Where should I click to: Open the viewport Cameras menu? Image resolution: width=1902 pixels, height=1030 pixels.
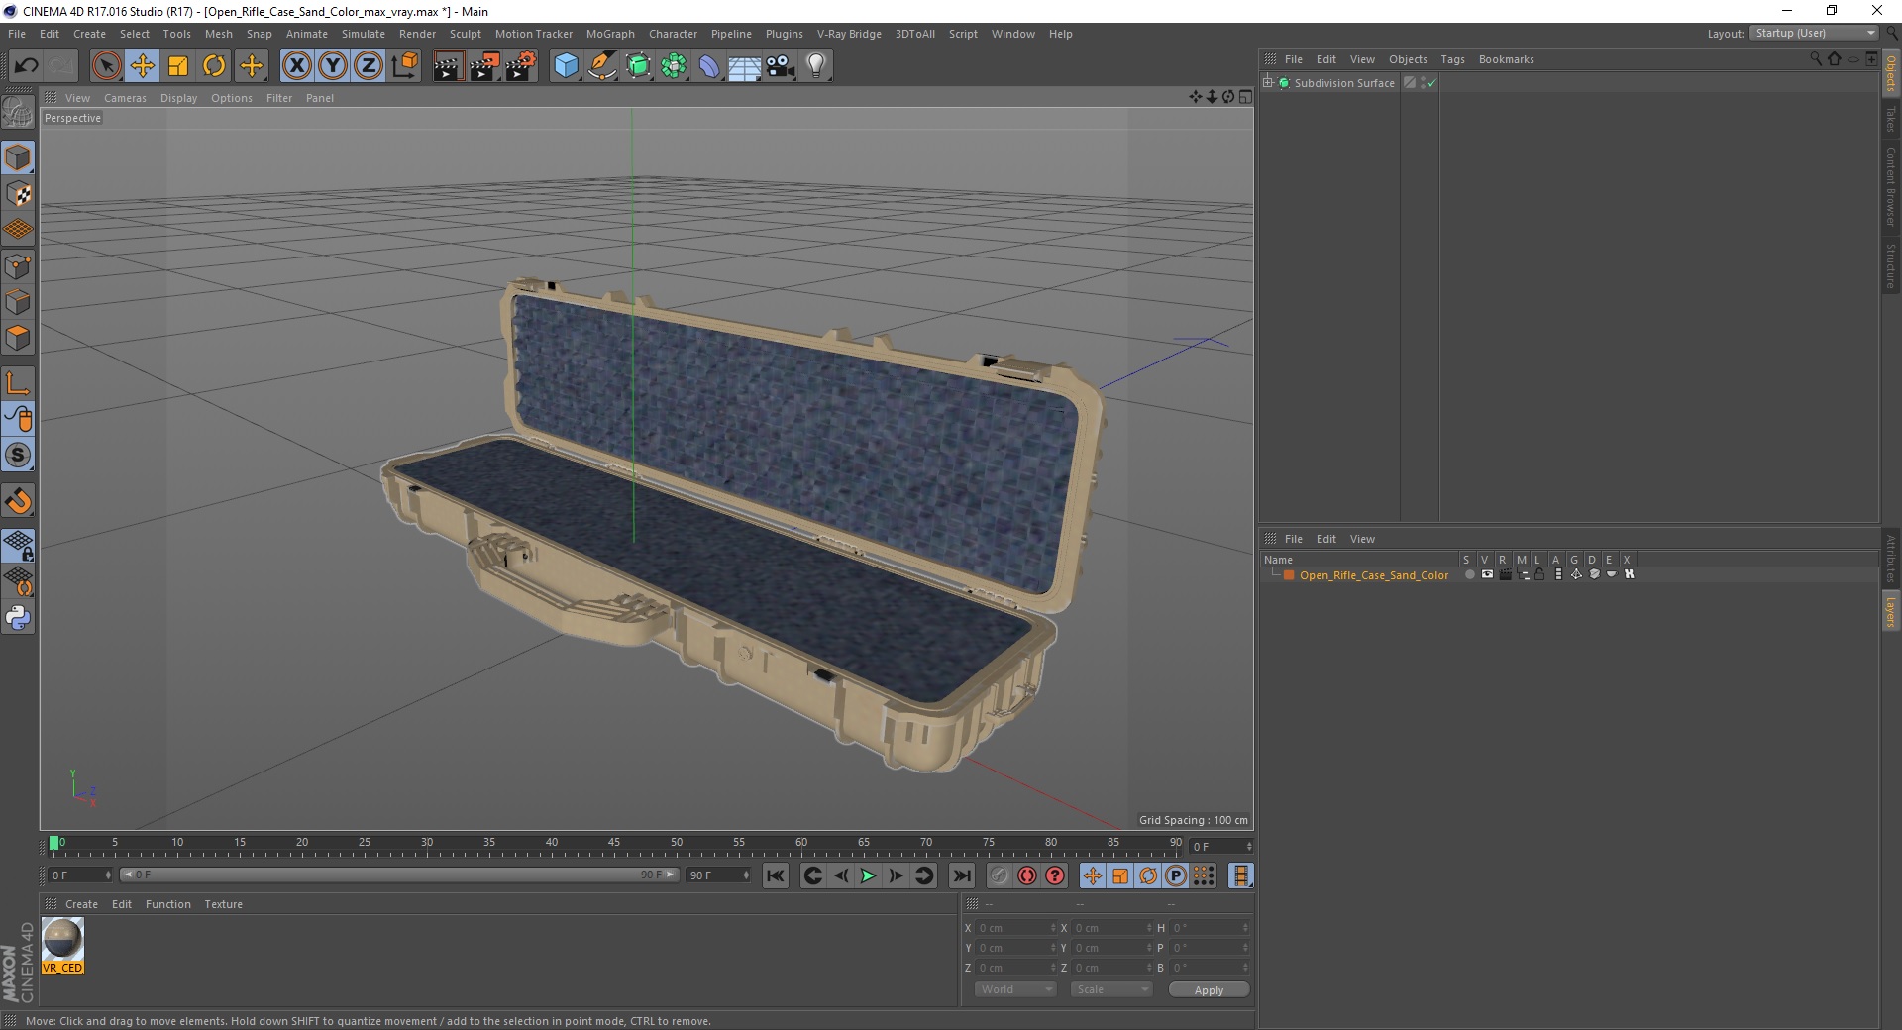[x=125, y=98]
